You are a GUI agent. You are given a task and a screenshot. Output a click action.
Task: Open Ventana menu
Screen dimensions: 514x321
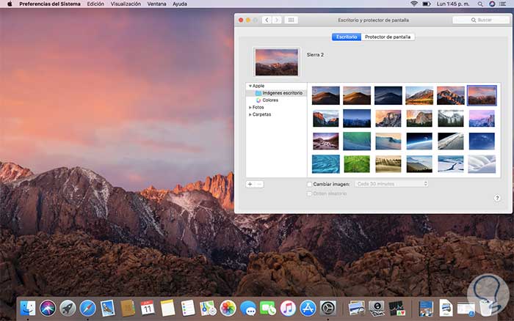click(156, 4)
